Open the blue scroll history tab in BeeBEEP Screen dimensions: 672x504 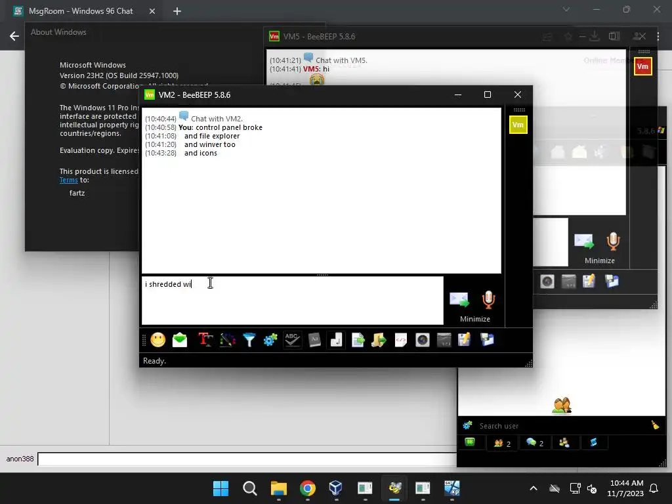(x=593, y=443)
